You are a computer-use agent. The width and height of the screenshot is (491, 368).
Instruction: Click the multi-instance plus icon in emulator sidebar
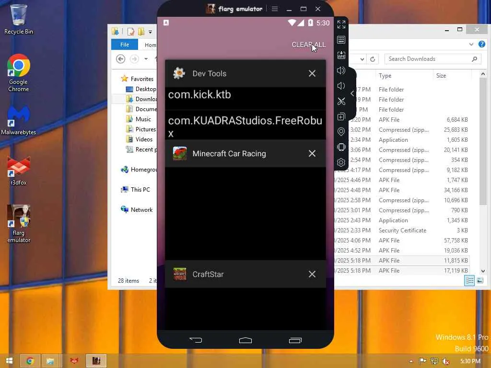341,116
